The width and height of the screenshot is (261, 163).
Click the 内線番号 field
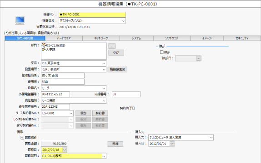tap(126, 94)
